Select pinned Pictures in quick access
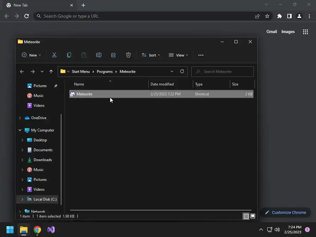The image size is (316, 237). pos(40,86)
